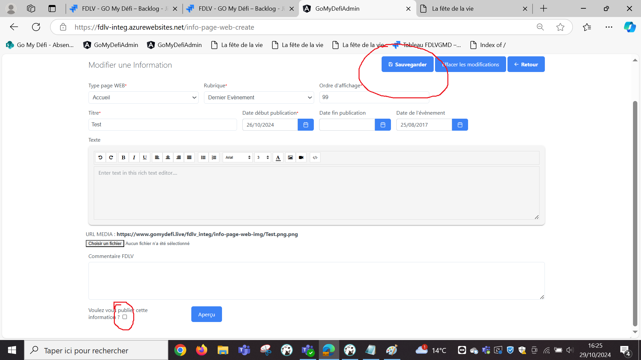The height and width of the screenshot is (360, 641).
Task: Toggle bold formatting in text editor
Action: pos(123,157)
